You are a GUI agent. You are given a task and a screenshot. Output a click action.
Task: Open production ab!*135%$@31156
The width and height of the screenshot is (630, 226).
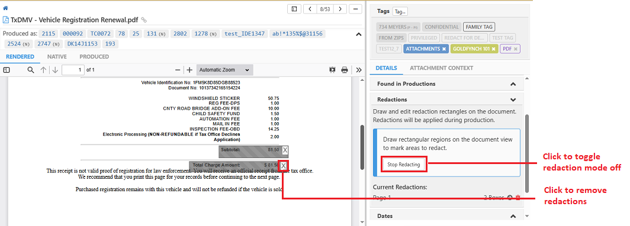pos(297,34)
